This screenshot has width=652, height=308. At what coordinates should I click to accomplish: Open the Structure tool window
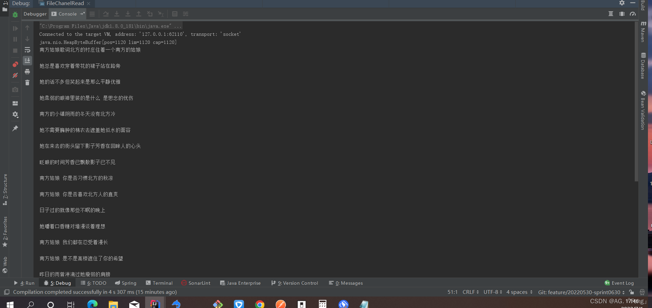tap(5, 189)
